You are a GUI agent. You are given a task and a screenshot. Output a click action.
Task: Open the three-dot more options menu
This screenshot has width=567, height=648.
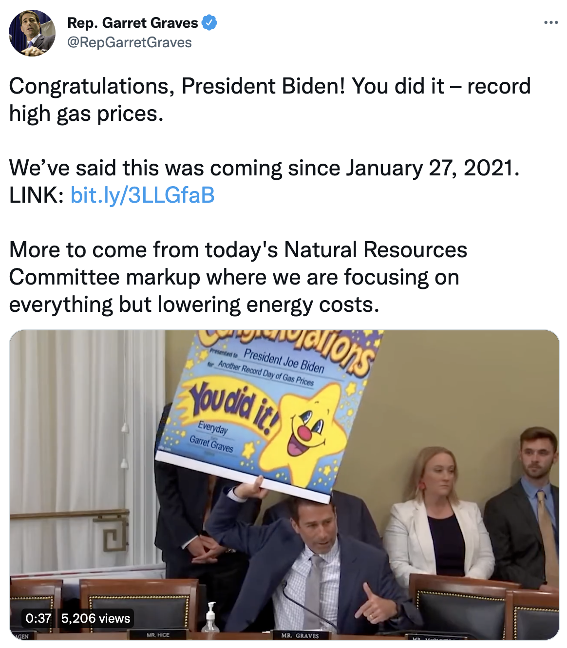tap(551, 22)
